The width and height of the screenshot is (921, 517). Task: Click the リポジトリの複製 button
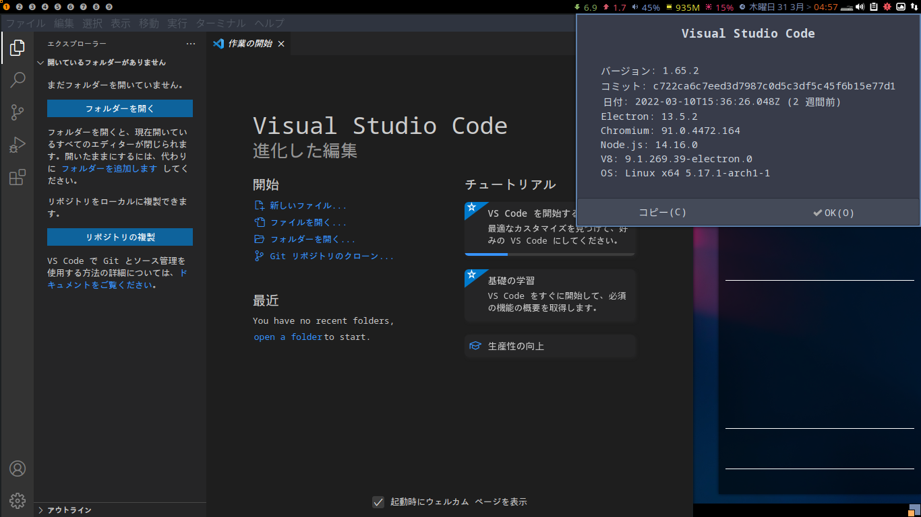(120, 237)
